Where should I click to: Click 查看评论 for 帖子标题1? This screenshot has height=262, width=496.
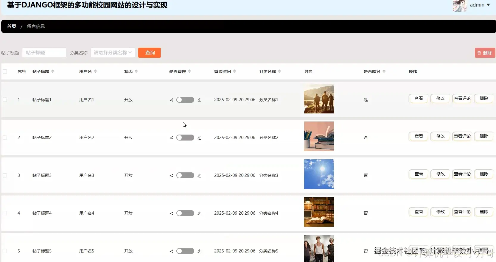click(x=462, y=98)
